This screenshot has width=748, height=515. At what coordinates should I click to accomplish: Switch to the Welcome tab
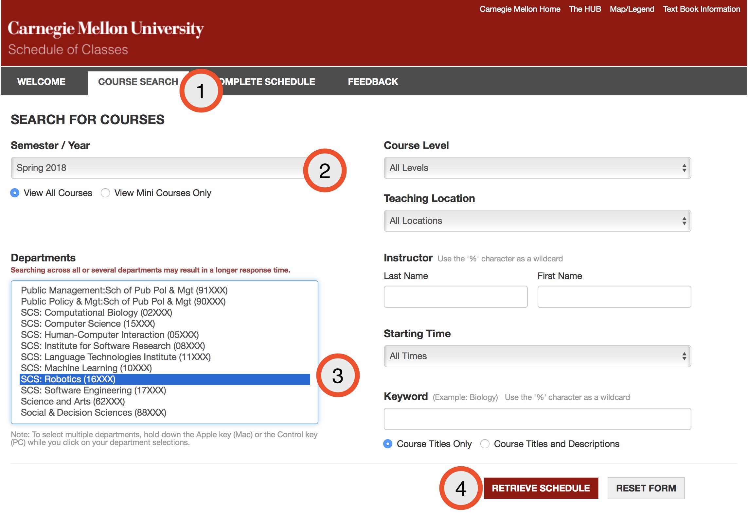pyautogui.click(x=42, y=82)
